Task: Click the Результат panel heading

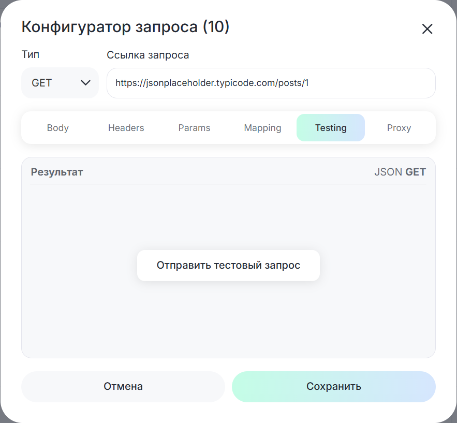Action: [x=57, y=172]
